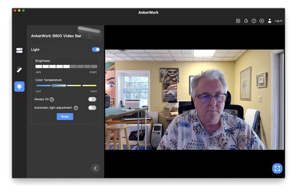Viewport: 297px width, 194px height.
Task: Select the warmest color temperature segment
Action: [x=89, y=86]
